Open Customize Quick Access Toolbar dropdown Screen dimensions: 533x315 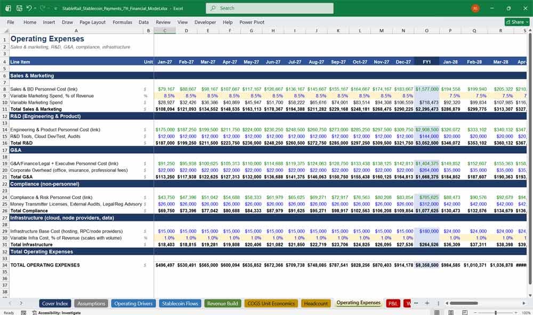(x=55, y=9)
